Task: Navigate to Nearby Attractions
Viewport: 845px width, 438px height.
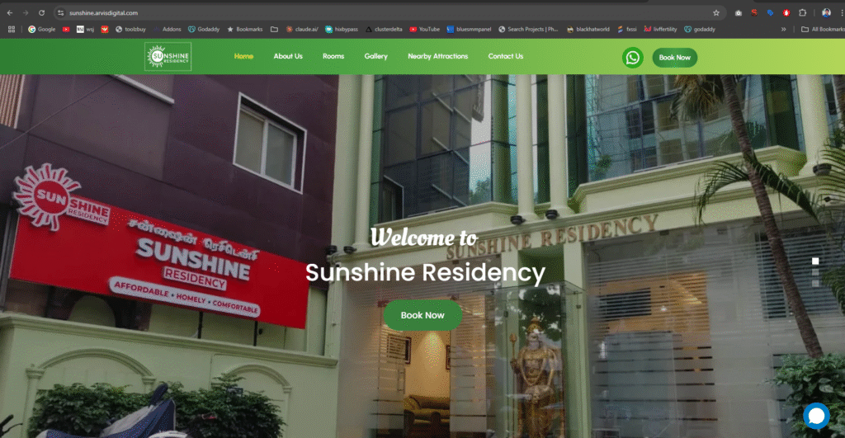Action: [437, 56]
